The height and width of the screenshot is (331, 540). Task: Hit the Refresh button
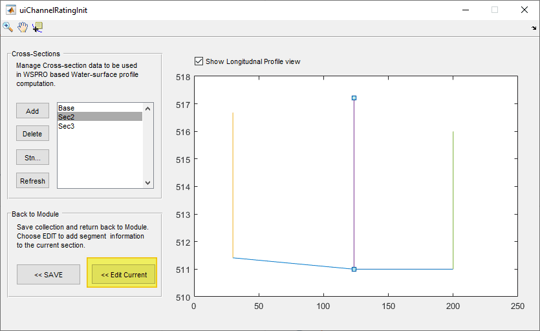pyautogui.click(x=32, y=181)
